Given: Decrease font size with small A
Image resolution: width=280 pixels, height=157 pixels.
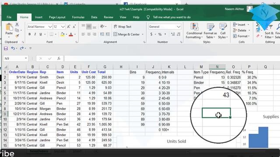Looking at the screenshot, I should (74, 27).
